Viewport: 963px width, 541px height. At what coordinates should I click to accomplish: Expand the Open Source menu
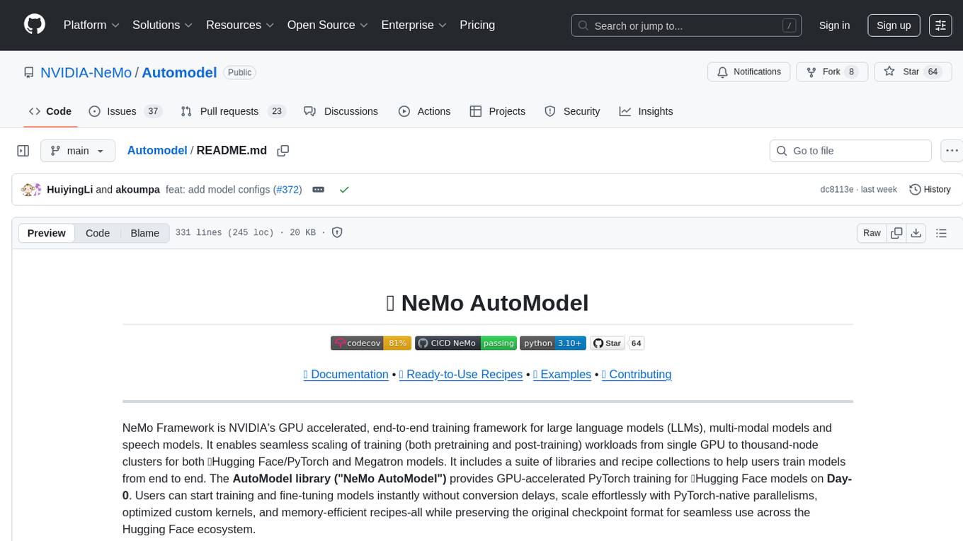point(327,25)
